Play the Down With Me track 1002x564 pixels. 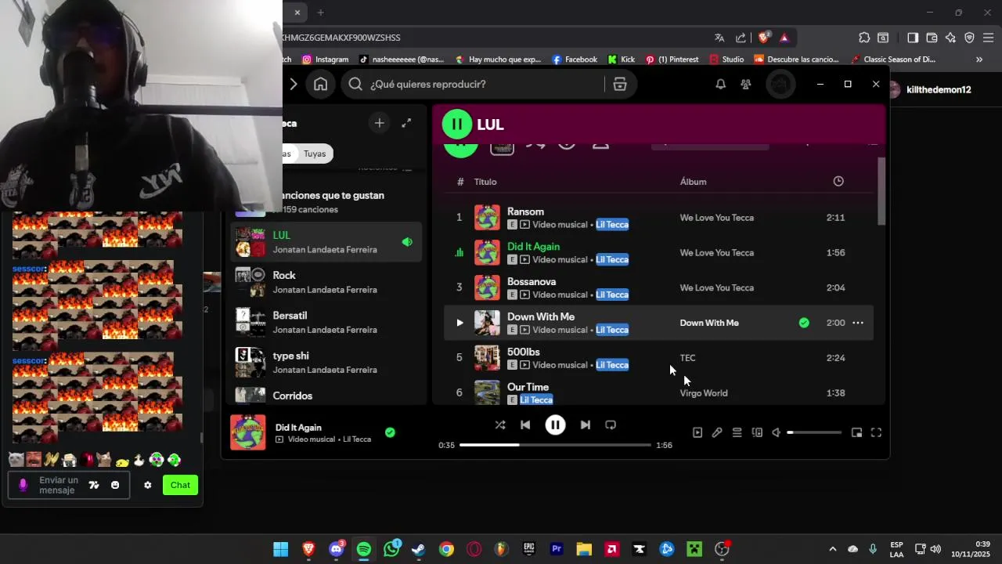(460, 323)
